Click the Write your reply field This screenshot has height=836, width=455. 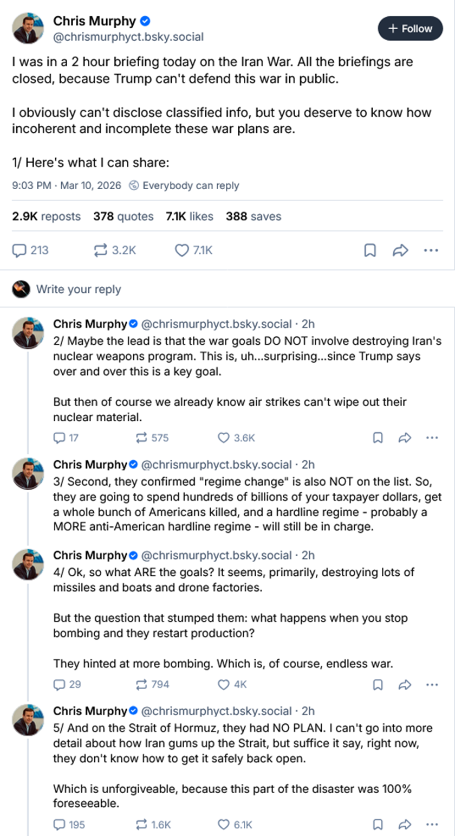pyautogui.click(x=79, y=290)
